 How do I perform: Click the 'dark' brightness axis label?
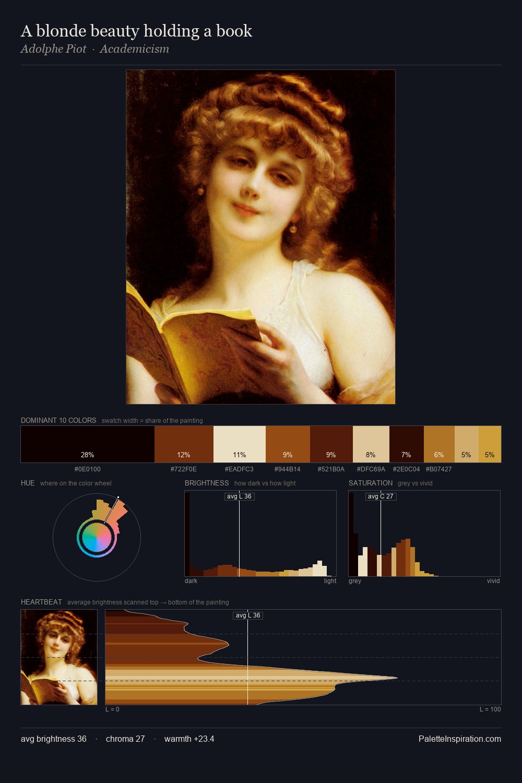(191, 581)
